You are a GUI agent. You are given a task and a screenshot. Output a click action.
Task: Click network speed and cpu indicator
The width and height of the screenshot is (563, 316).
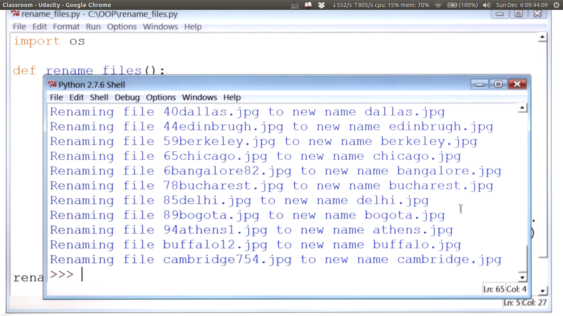(380, 5)
